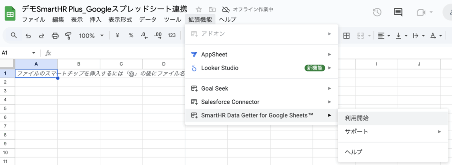Open the データ menu
Screen dimensions: 452x165
click(x=148, y=19)
